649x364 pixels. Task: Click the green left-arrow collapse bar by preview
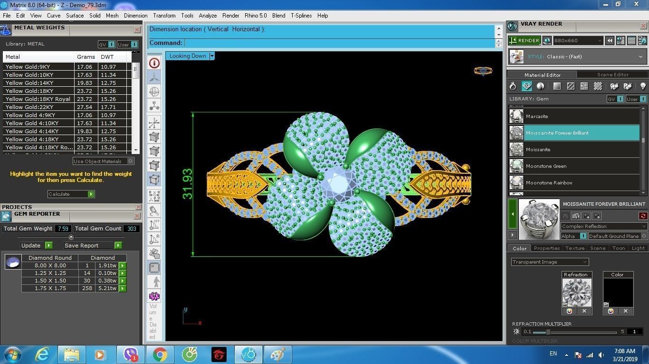tap(513, 214)
